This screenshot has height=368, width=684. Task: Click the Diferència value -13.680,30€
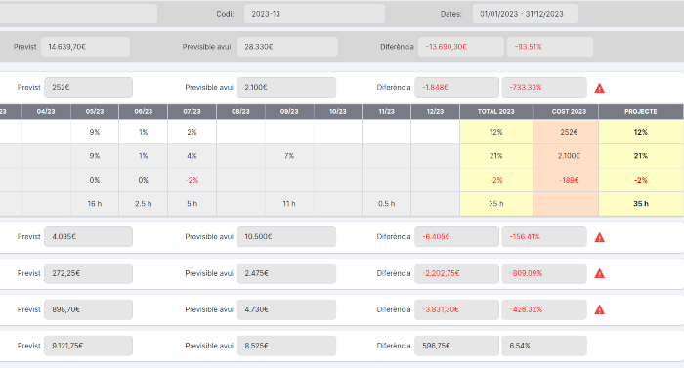pyautogui.click(x=461, y=47)
